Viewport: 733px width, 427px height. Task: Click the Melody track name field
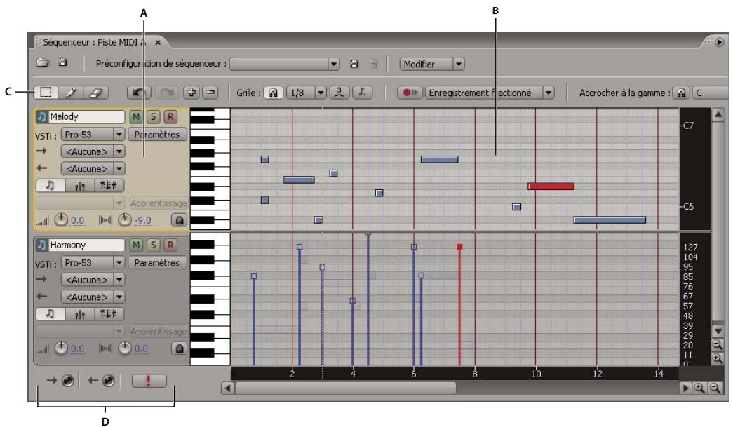click(x=86, y=117)
